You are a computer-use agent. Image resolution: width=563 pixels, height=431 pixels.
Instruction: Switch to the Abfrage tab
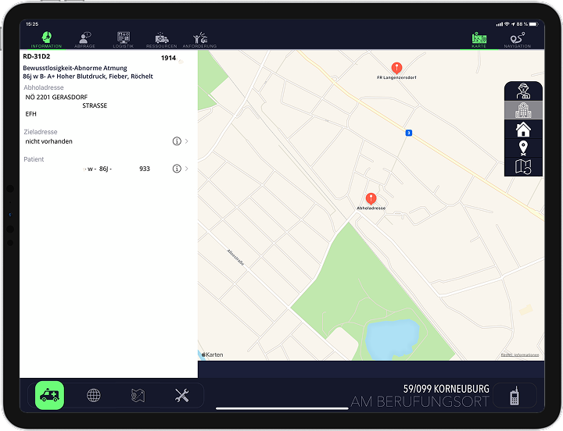(x=84, y=39)
